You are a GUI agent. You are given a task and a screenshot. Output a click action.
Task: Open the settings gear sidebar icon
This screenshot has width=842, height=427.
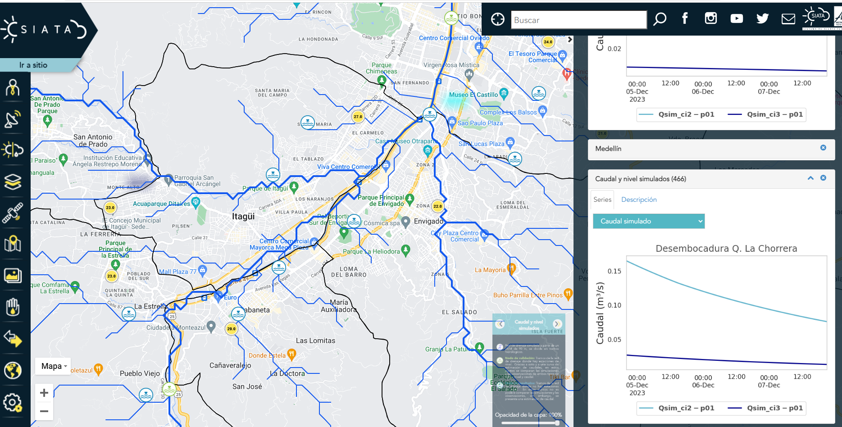coord(12,402)
